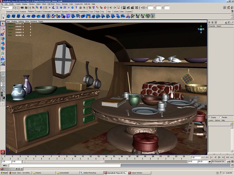Image resolution: width=234 pixels, height=175 pixels.
Task: Click the snap to grids icon
Action: coord(90,8)
